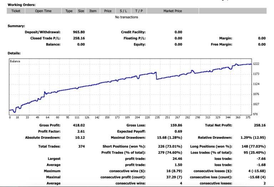Click the No transactions text row
Viewport: 274px width, 187px height.
pos(126,17)
